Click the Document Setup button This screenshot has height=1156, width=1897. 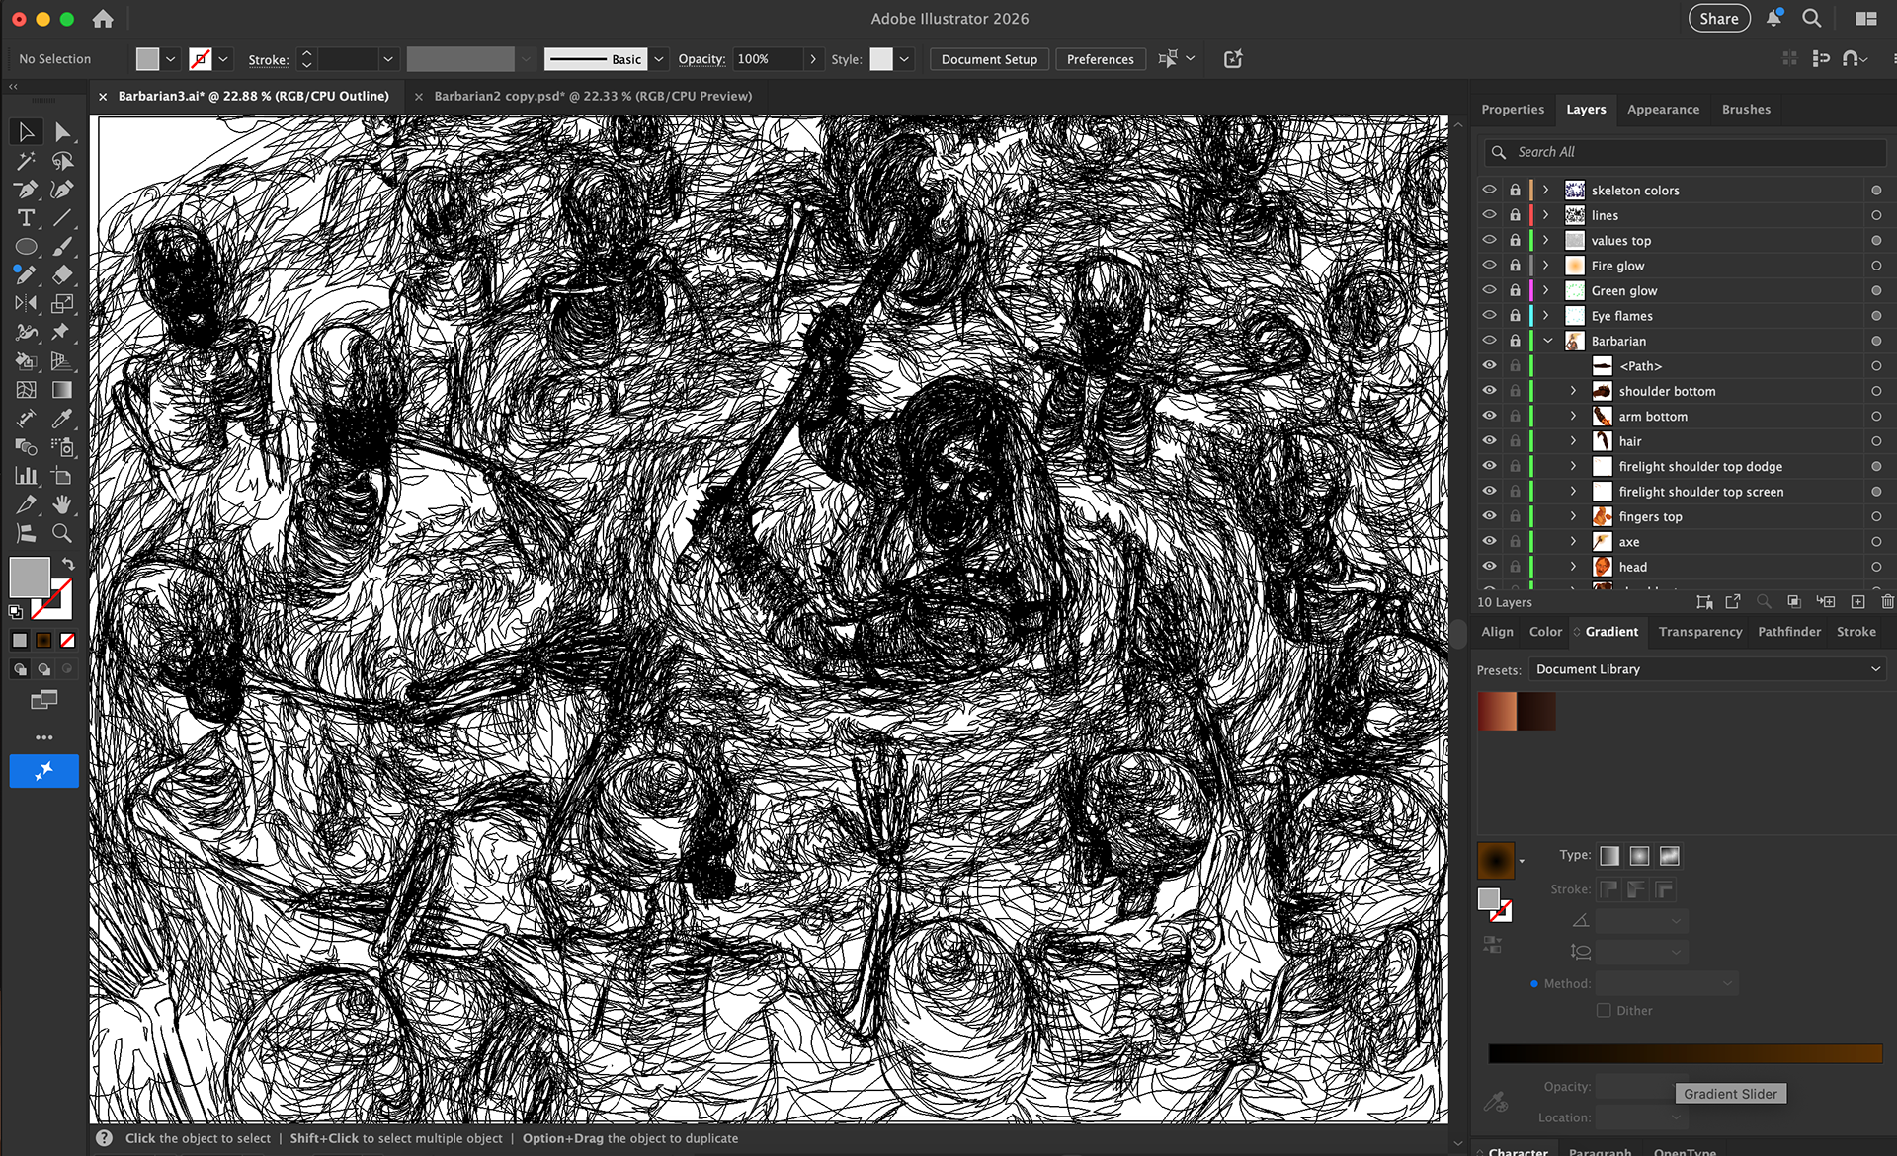[988, 59]
